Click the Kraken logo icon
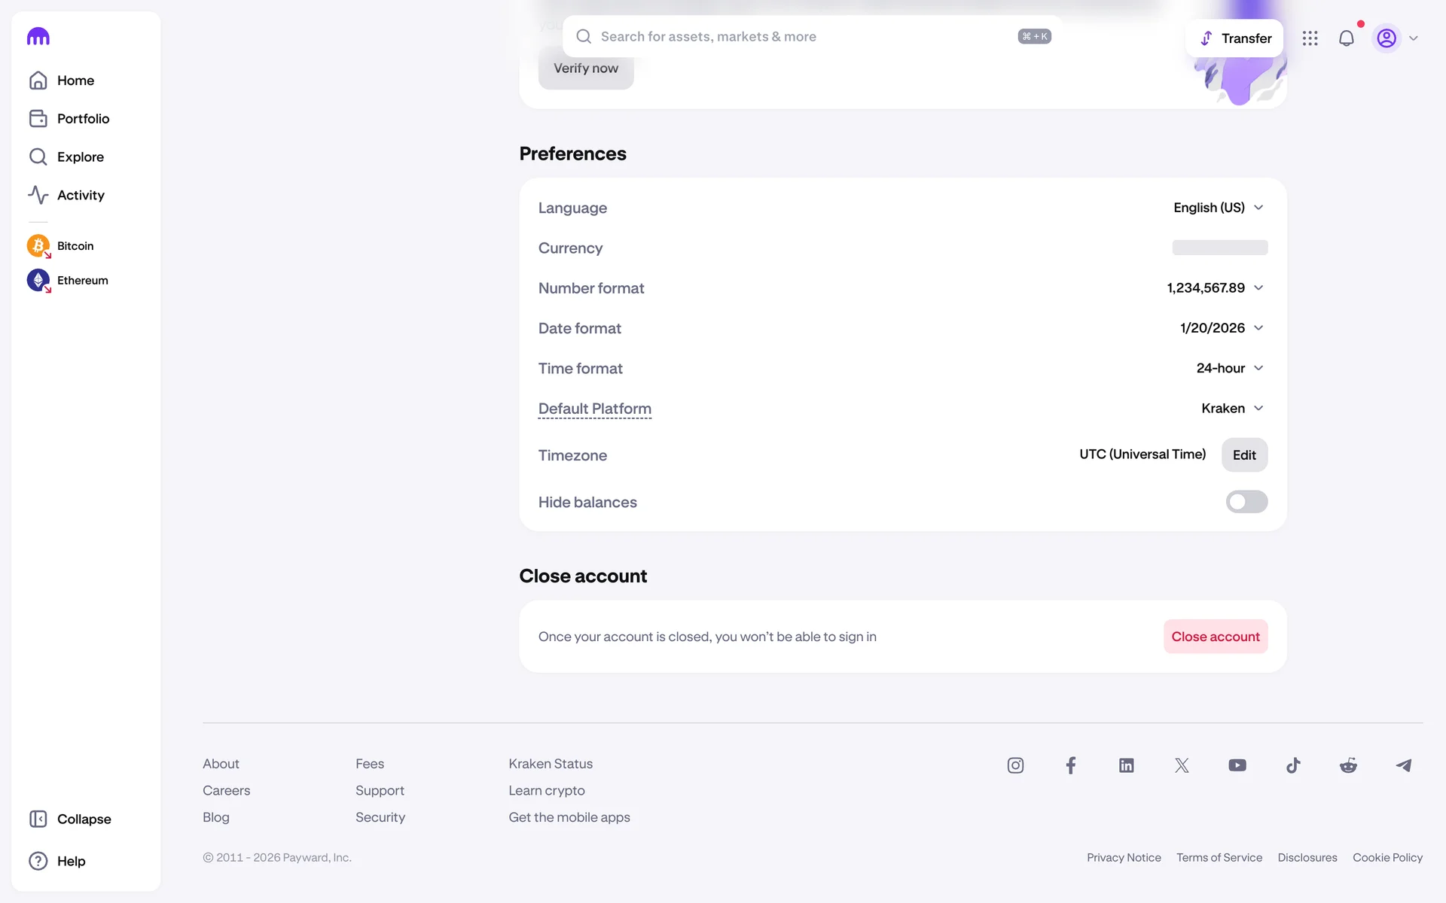 (38, 36)
